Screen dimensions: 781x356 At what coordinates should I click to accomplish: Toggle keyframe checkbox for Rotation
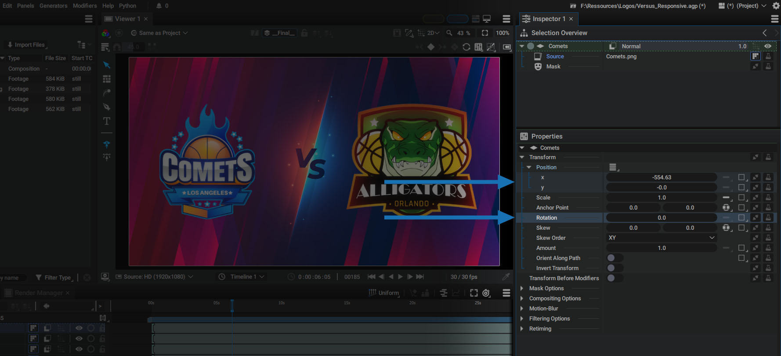pos(741,217)
